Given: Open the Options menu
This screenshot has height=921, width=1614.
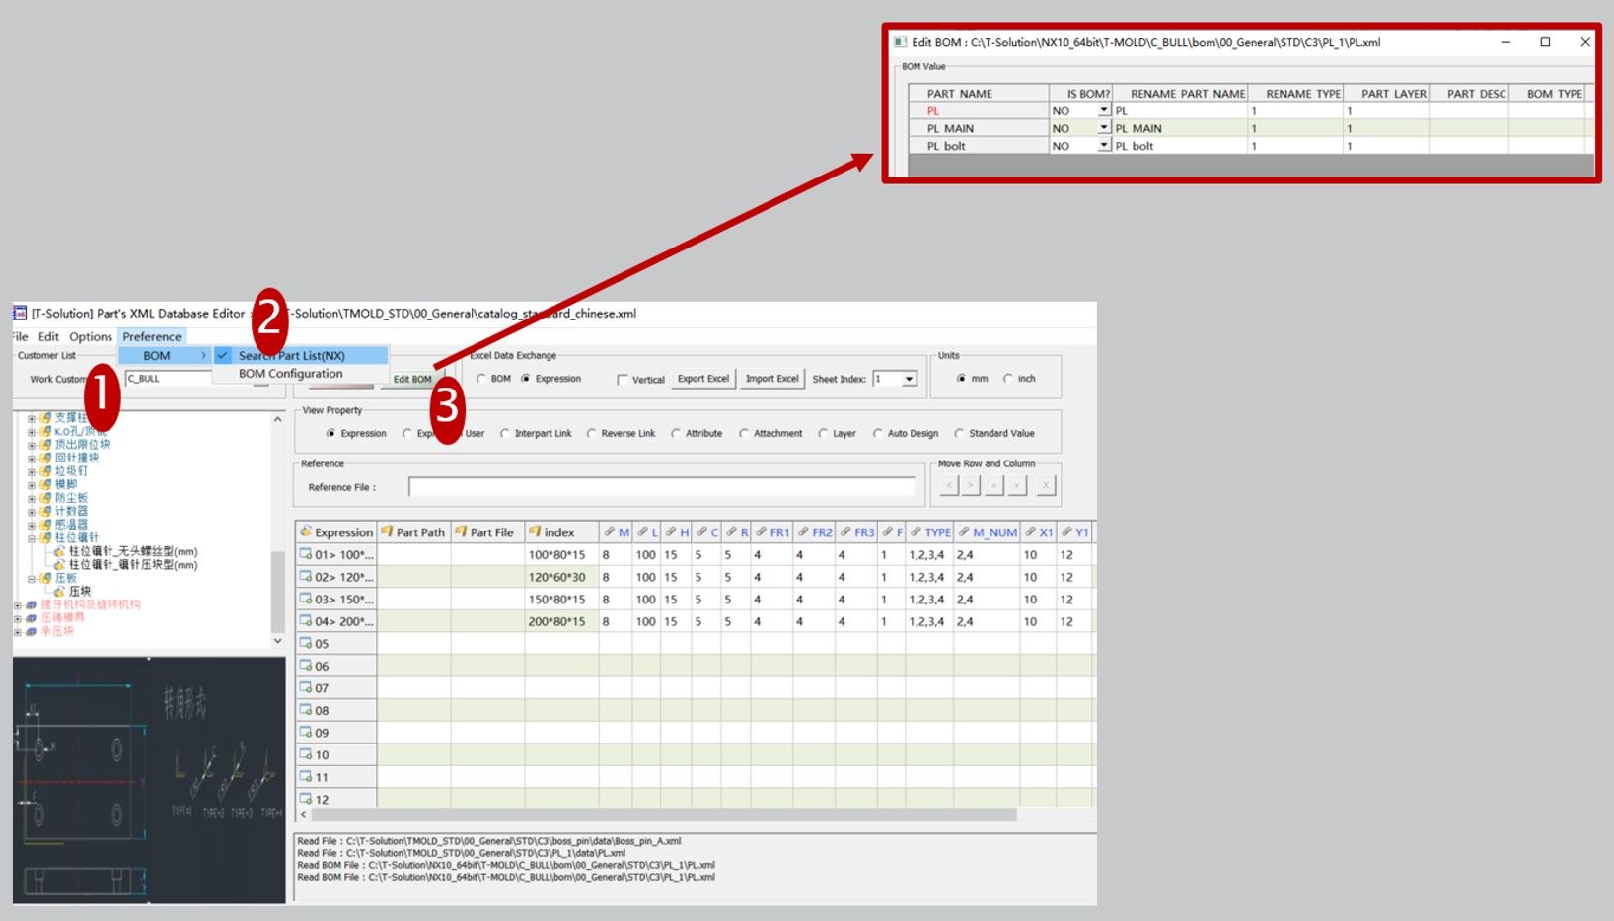Looking at the screenshot, I should point(91,336).
